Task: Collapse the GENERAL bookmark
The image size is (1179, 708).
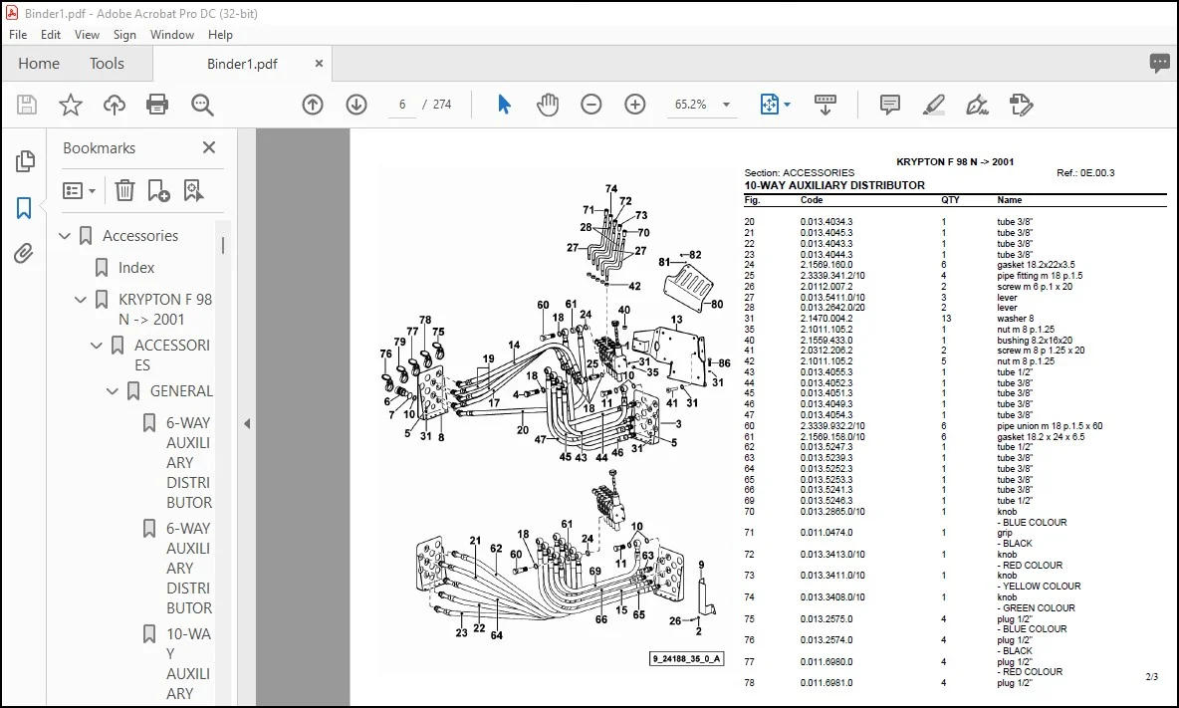Action: coord(113,390)
